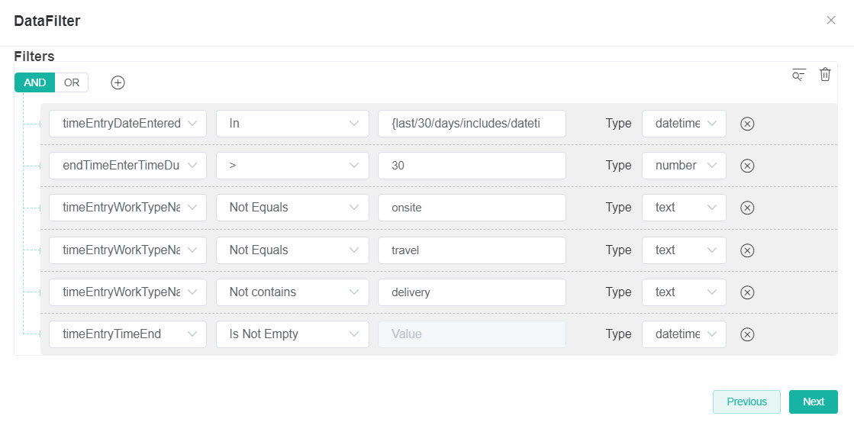The width and height of the screenshot is (854, 429).
Task: Remove the delivery filter row
Action: coord(747,292)
